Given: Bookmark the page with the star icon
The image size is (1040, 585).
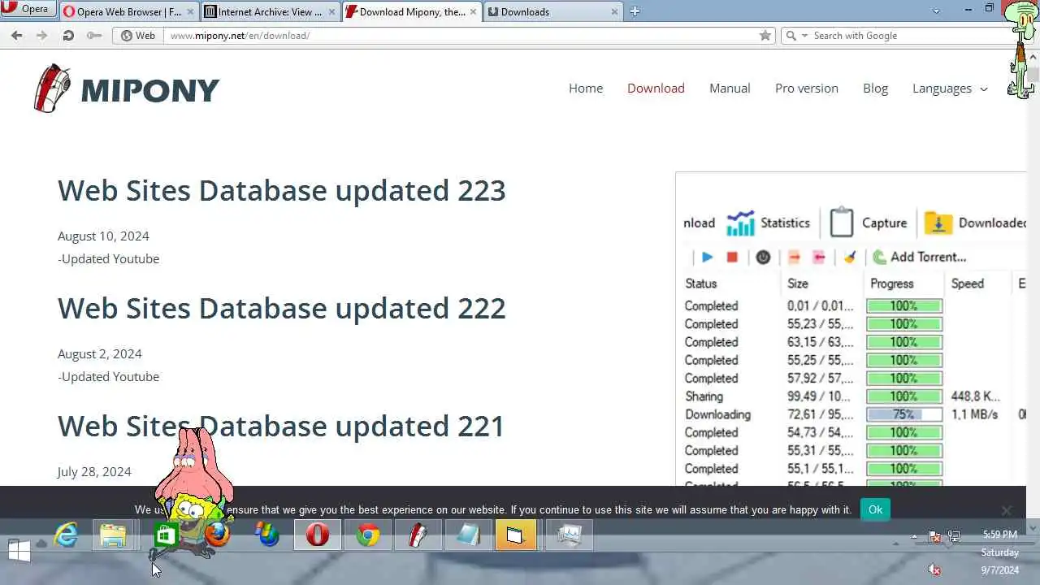Looking at the screenshot, I should point(765,35).
